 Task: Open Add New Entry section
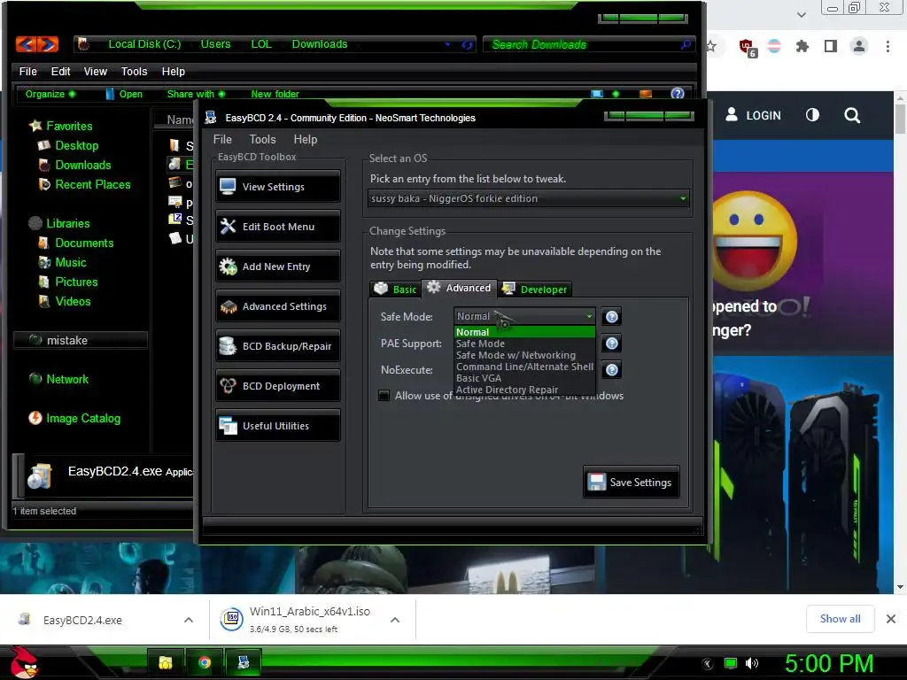(x=277, y=266)
